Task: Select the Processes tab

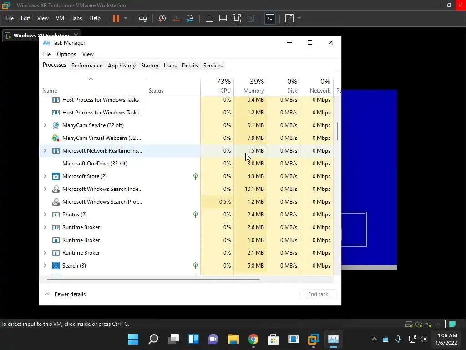Action: click(55, 65)
